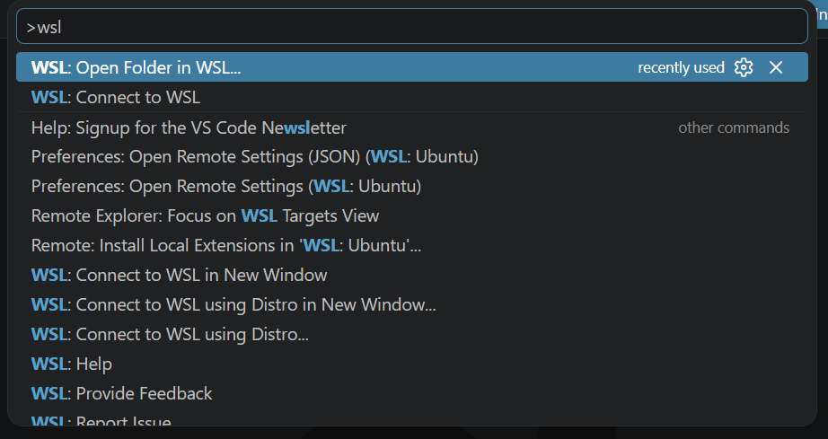Run WSL: Open Folder in WSL... command
This screenshot has width=828, height=439.
coord(412,67)
